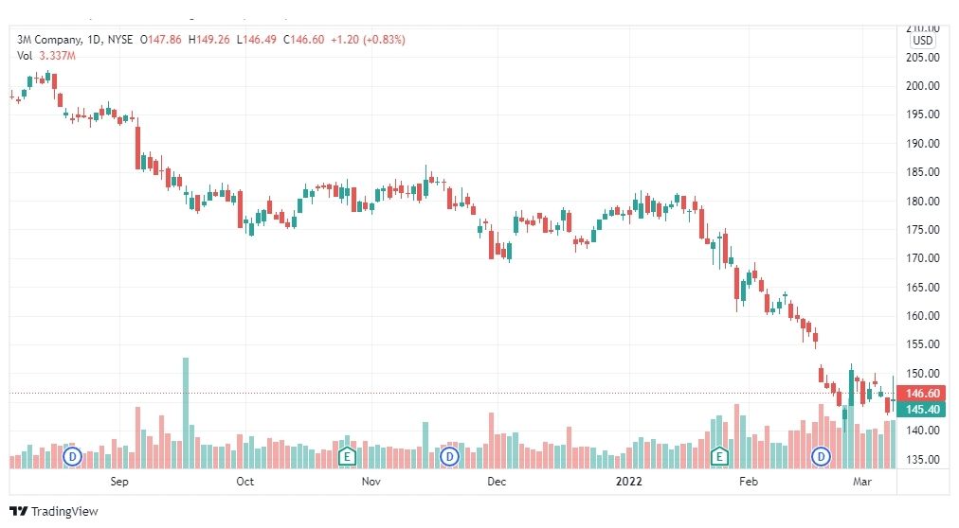959x528 pixels.
Task: Click the Vol 3.337M indicator label
Action: pos(45,56)
